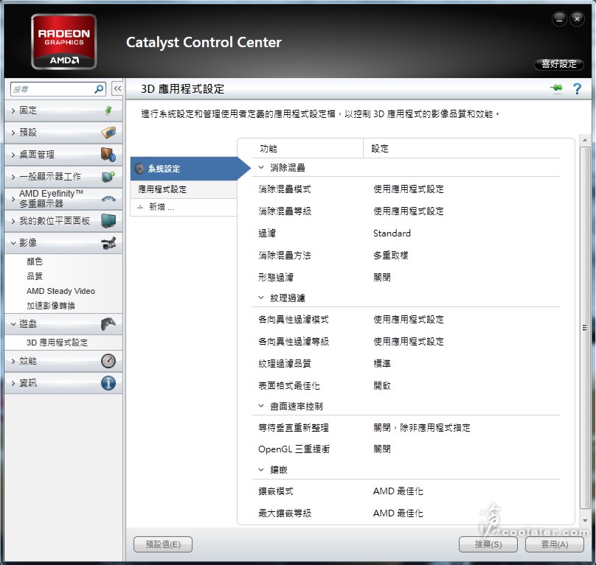Viewport: 596px width, 565px height.
Task: Select the 應用程式設定 tab
Action: pyautogui.click(x=184, y=189)
